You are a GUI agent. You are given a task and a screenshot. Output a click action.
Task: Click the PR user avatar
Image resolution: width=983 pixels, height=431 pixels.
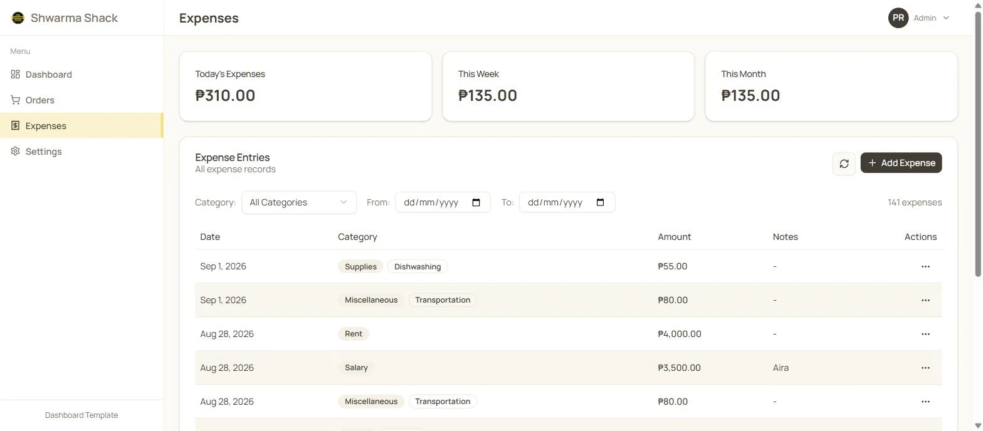tap(898, 18)
